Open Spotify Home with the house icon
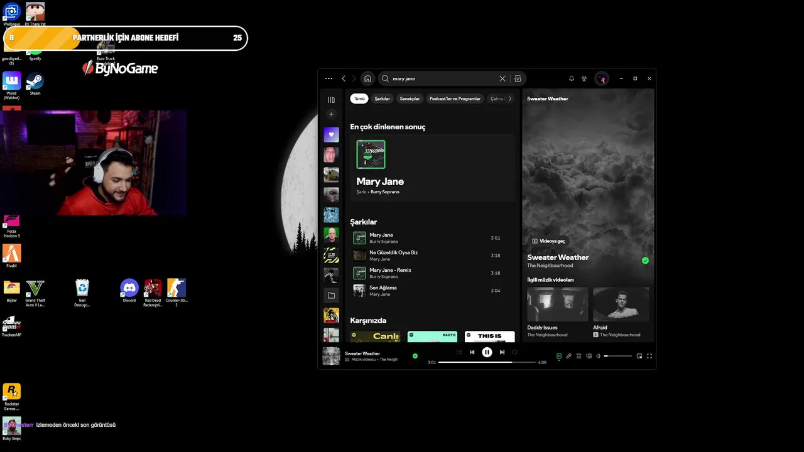Viewport: 804px width, 452px height. click(367, 78)
